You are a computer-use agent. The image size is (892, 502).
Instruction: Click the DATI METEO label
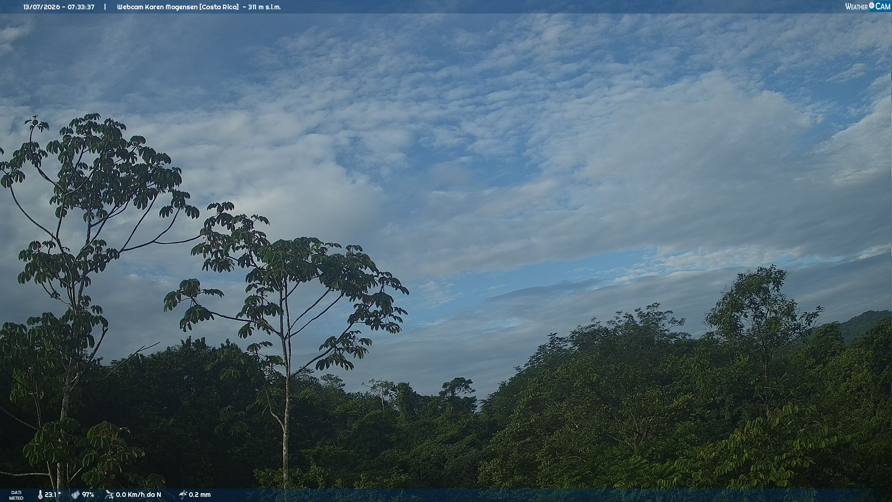[16, 495]
